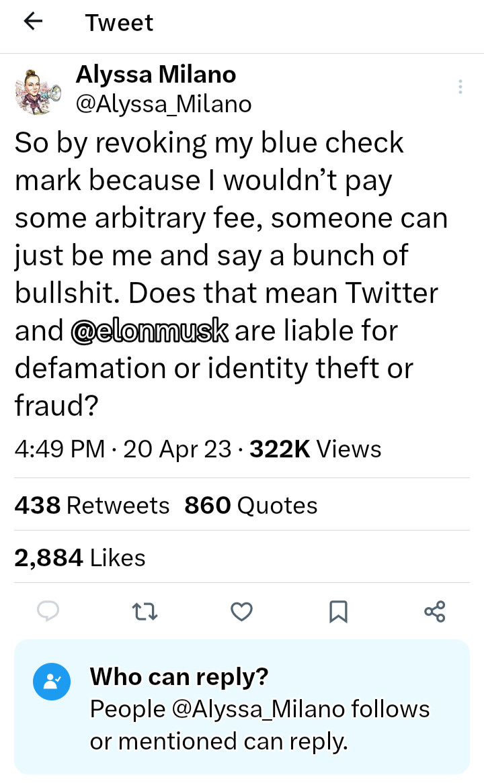Click the reply speech bubble icon
Viewport: 484px width, 783px height.
48,611
